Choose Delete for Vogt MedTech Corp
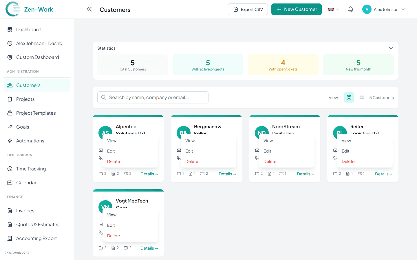 click(x=114, y=235)
